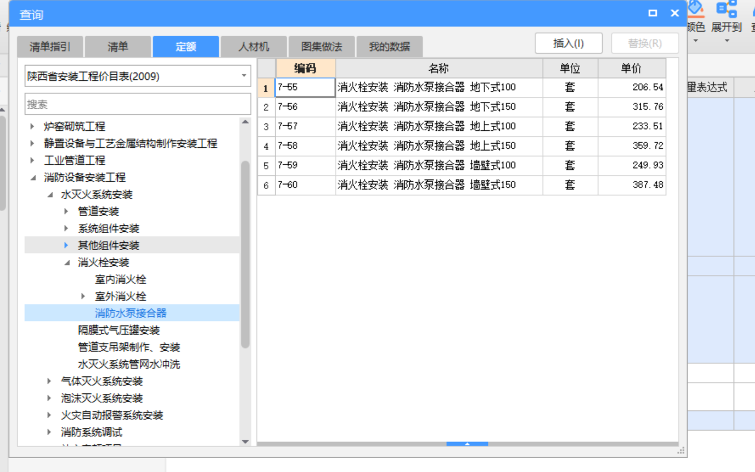Expand the 炉窑砌筑工程 tree node
Image resolution: width=755 pixels, height=472 pixels.
(x=32, y=126)
